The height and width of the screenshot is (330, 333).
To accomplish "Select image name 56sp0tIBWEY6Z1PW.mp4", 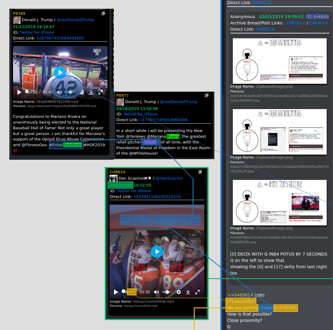I will point(57,102).
